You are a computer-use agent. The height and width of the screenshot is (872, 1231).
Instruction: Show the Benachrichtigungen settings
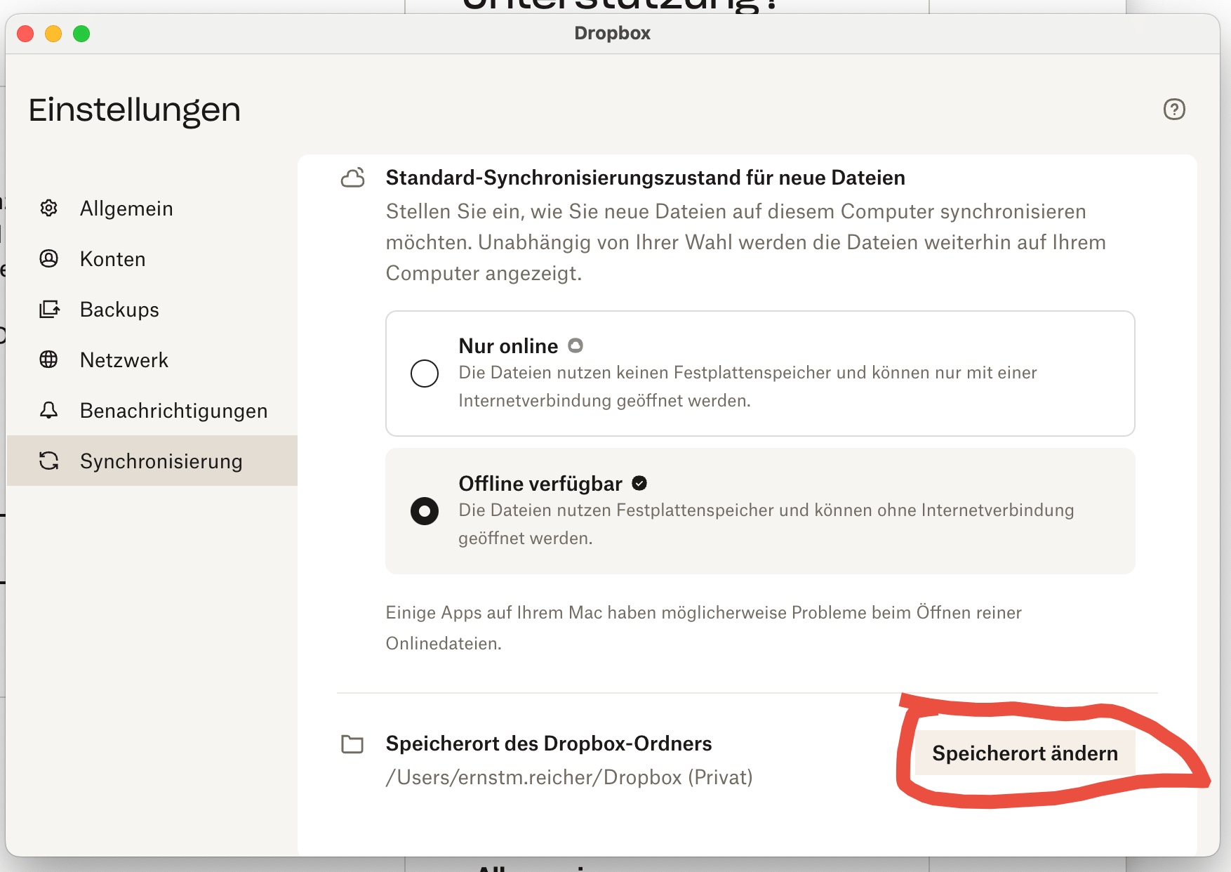[152, 411]
